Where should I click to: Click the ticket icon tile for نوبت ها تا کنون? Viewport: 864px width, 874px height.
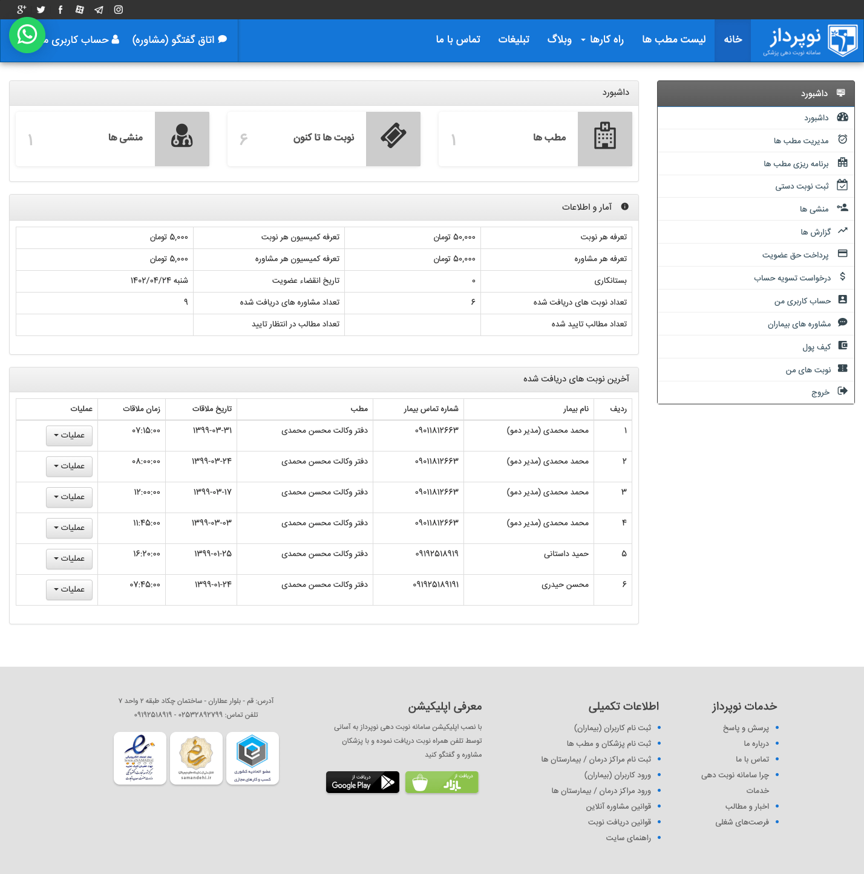(393, 138)
